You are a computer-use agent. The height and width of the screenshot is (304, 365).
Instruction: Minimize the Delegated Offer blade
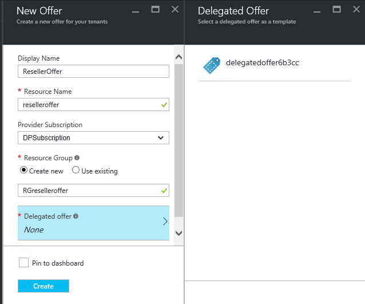pos(317,10)
